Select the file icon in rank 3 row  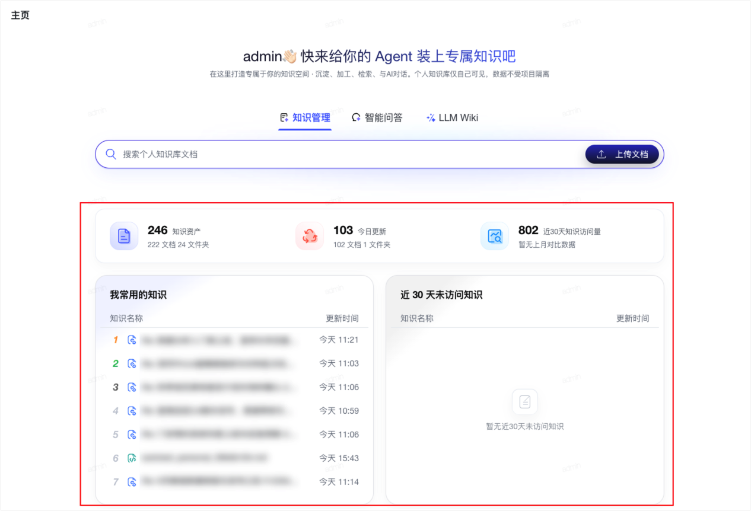tap(132, 387)
